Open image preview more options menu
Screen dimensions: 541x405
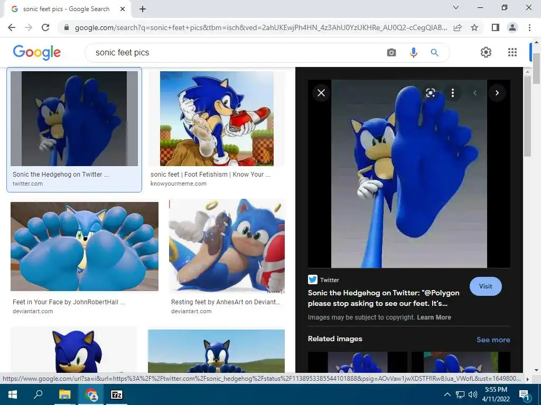click(453, 93)
